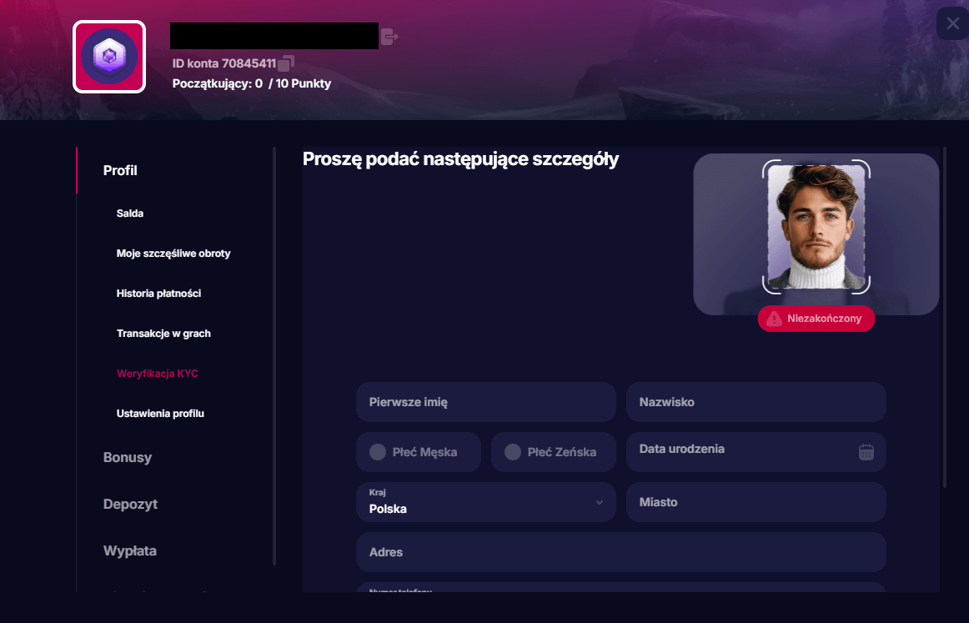Open Moje szczęśliwe obroty section
This screenshot has width=969, height=623.
point(173,254)
